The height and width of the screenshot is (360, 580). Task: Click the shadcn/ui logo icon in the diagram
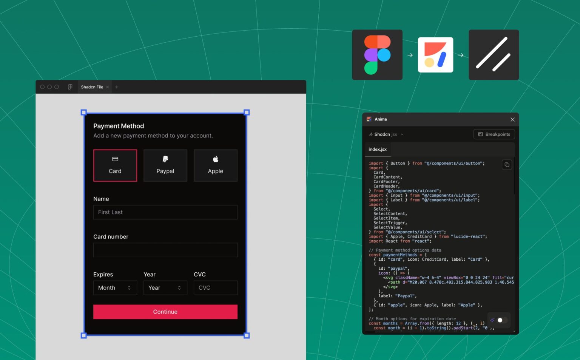click(x=494, y=55)
